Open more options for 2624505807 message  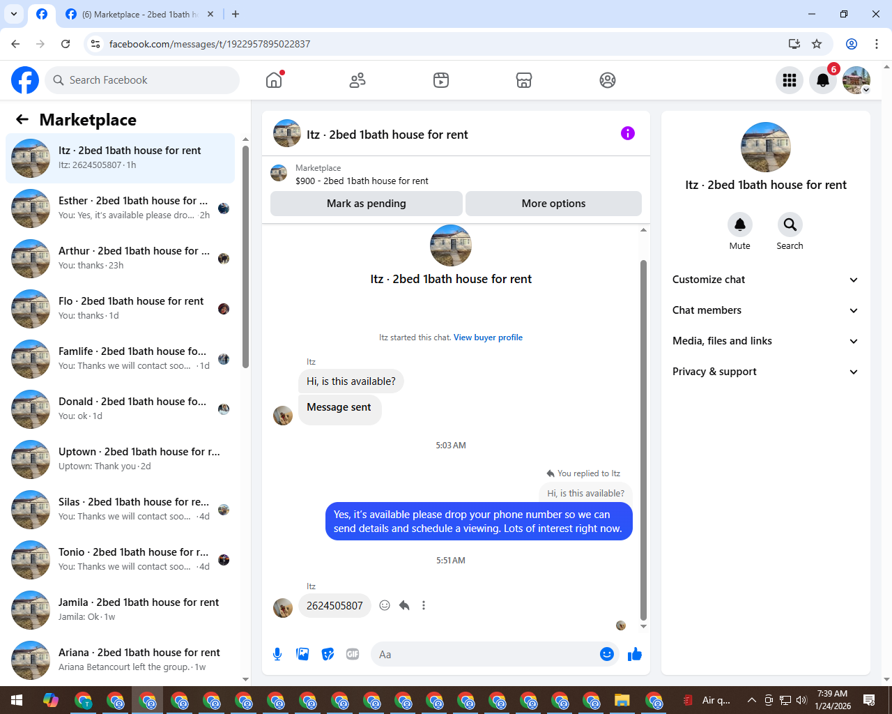point(424,605)
